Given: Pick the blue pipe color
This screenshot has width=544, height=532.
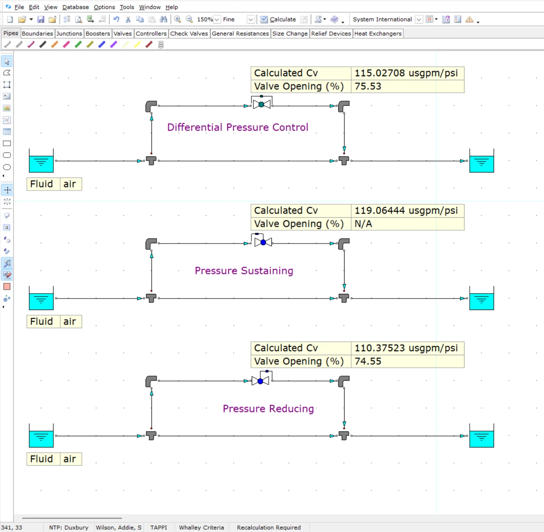Looking at the screenshot, I should pyautogui.click(x=102, y=45).
